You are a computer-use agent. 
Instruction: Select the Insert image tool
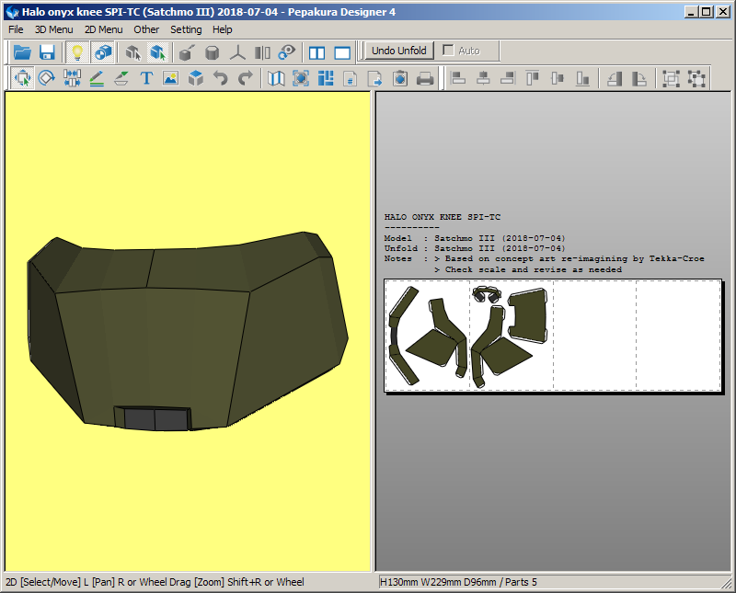(x=171, y=78)
